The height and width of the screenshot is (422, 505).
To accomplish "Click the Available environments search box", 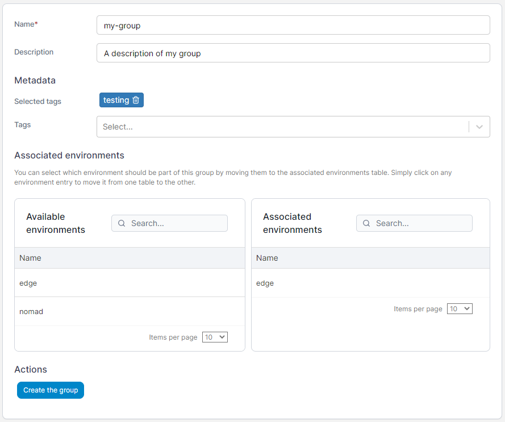I will tap(169, 223).
